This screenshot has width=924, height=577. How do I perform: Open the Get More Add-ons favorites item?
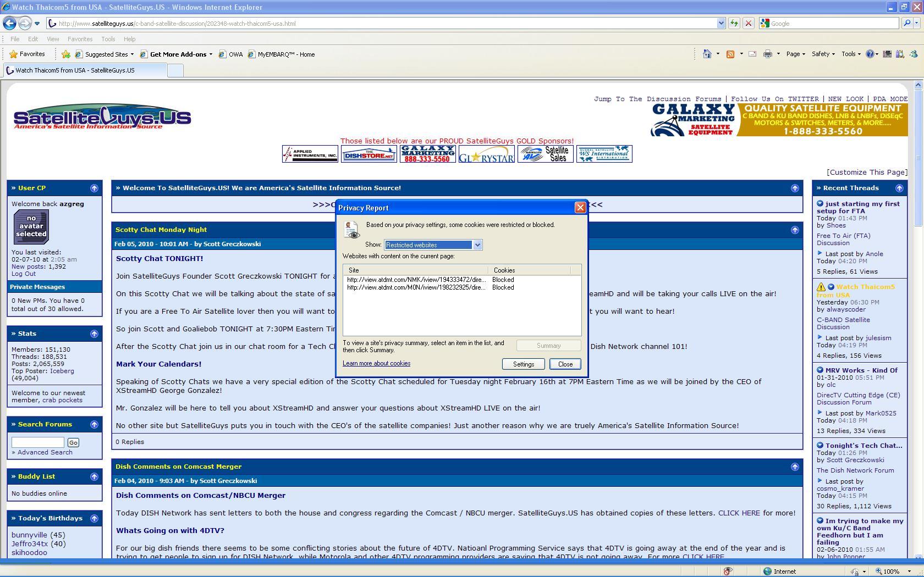pos(176,54)
